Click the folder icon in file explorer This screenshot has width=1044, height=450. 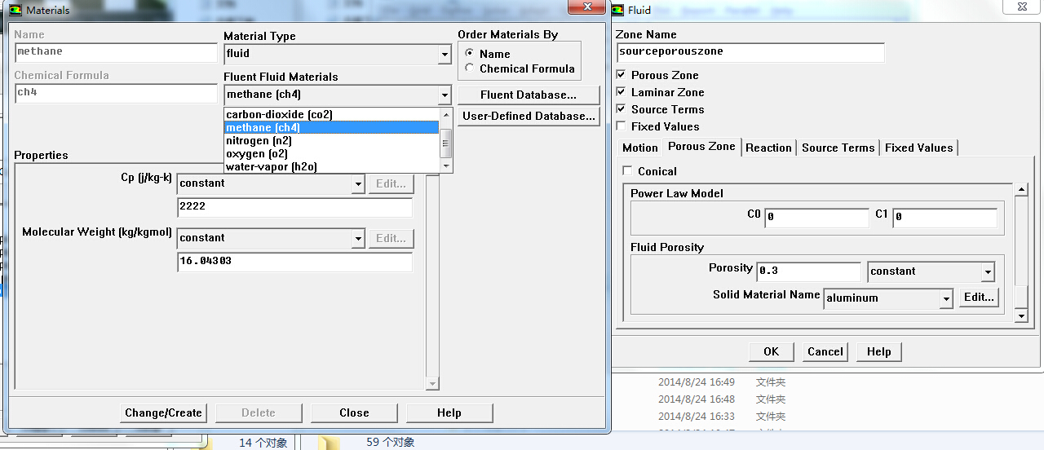click(329, 443)
